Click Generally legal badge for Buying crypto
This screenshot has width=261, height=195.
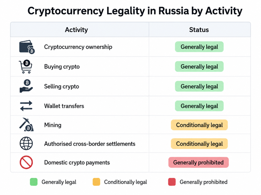tap(199, 67)
